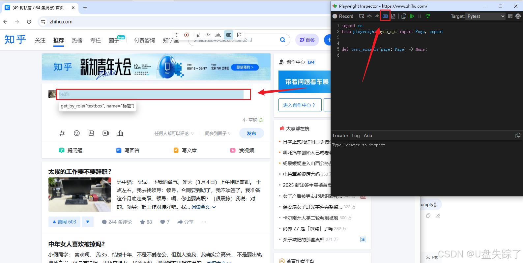Select the Pick locator tool in Inspector toolbar
This screenshot has width=523, height=263.
362,16
